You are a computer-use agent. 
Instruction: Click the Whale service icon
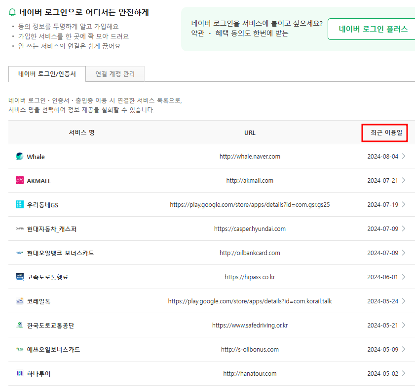[20, 157]
